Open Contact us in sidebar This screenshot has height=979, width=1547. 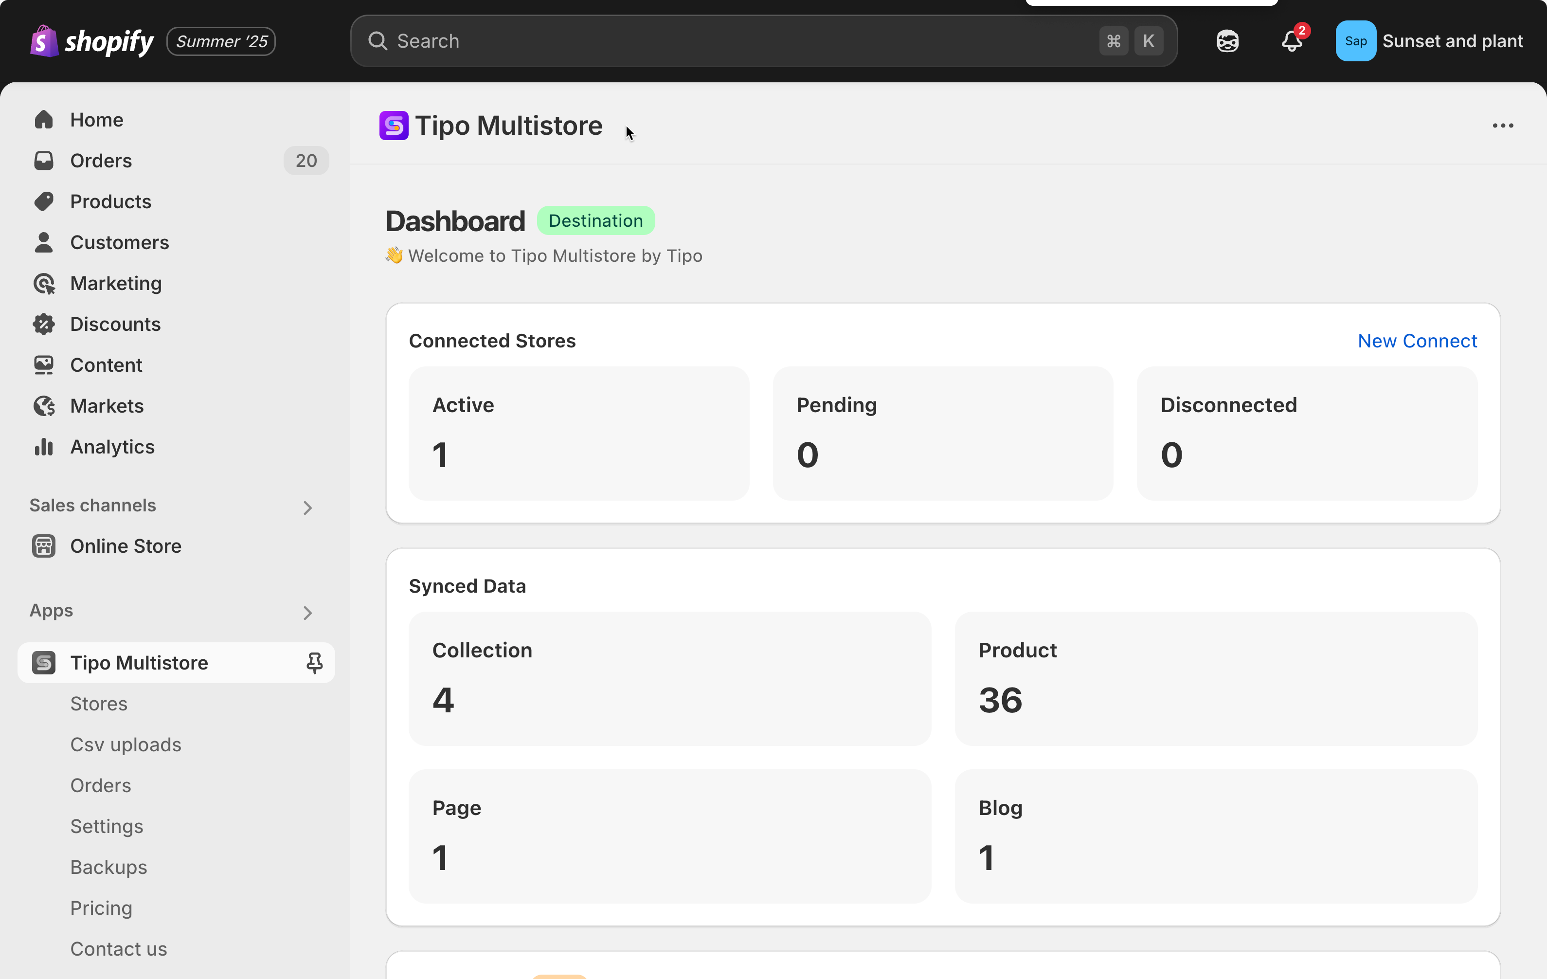point(118,948)
